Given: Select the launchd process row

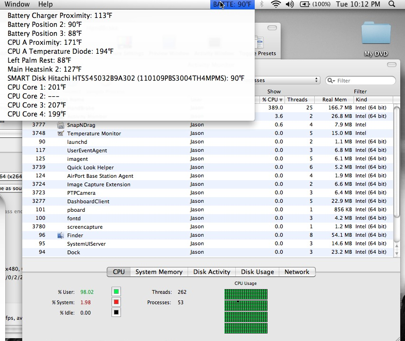Looking at the screenshot, I should pos(207,142).
